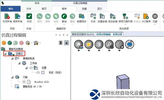The image size is (164, 100).
Task: Select 仿真过程编辑: 仿真过程 document tab
Action: point(109,34)
